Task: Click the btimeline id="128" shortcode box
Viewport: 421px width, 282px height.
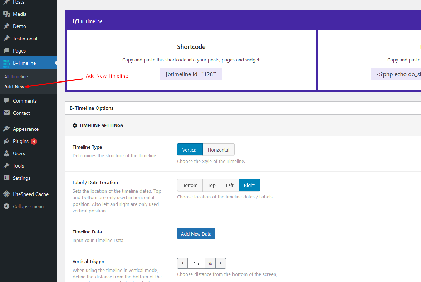Action: click(191, 74)
